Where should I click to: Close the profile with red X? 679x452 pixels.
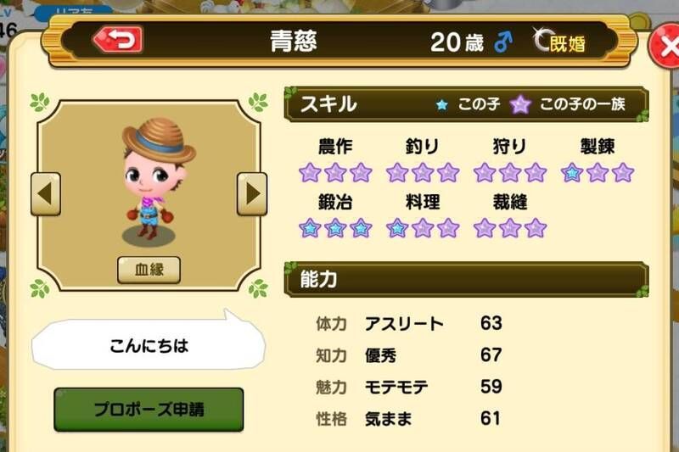666,46
